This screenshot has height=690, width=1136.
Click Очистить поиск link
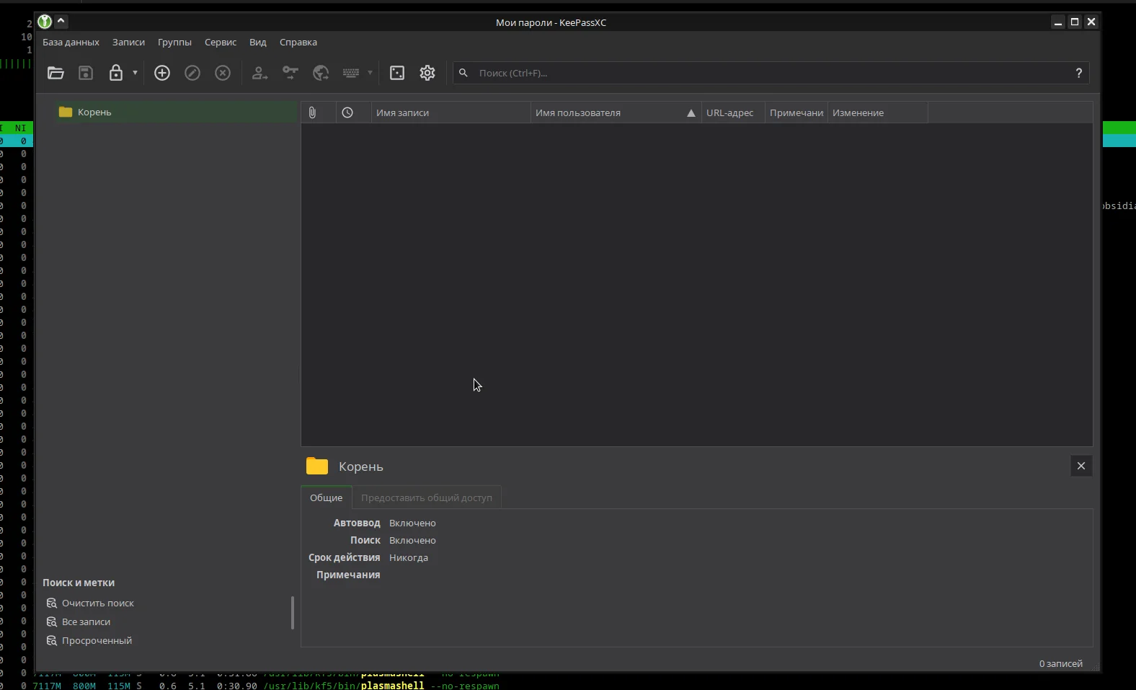pos(98,603)
